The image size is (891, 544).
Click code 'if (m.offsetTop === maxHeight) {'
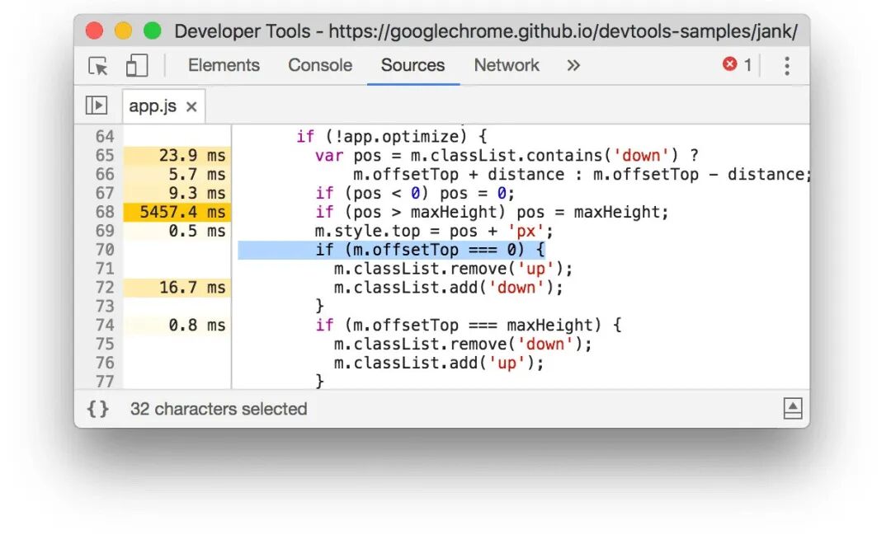pyautogui.click(x=469, y=326)
